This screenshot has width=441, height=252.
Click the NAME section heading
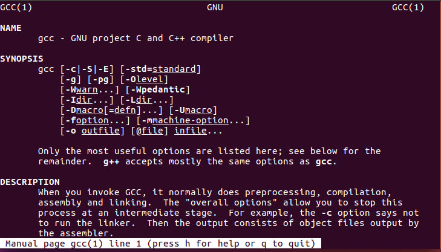point(11,28)
